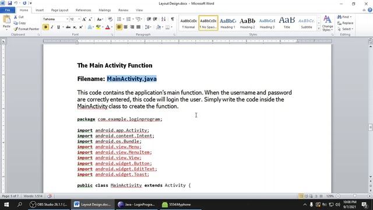Increase paragraph indent
The image size is (373, 210).
point(155,19)
